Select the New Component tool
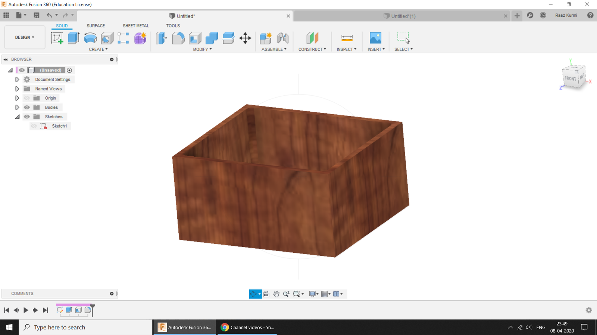 (x=266, y=38)
